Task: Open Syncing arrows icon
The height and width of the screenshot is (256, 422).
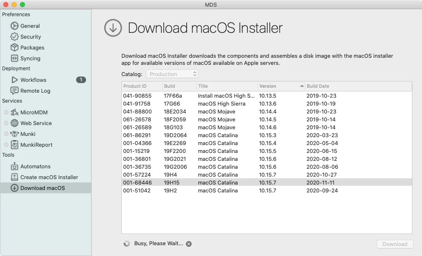Action: (x=14, y=58)
